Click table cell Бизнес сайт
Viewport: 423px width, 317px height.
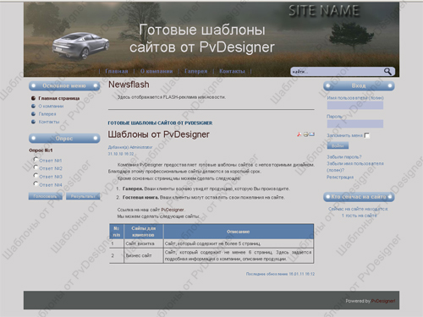coord(144,255)
